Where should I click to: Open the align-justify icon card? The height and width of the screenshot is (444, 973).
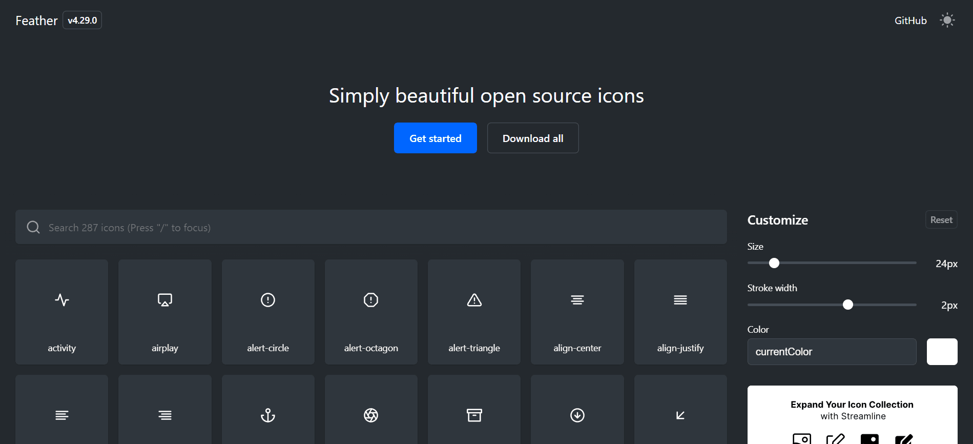coord(680,312)
